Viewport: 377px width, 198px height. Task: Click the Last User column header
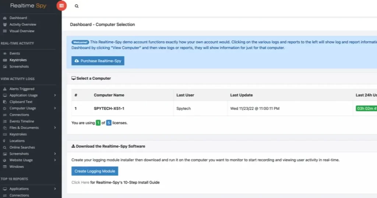(x=185, y=95)
